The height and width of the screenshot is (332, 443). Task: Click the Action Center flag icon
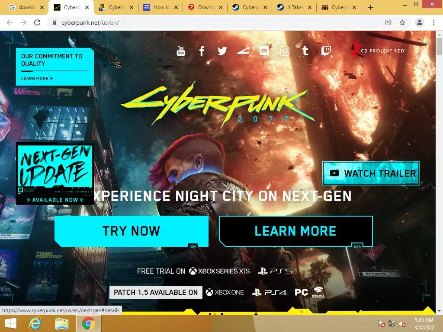tap(382, 324)
